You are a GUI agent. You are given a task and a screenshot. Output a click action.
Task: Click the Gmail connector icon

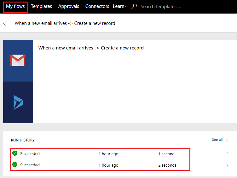coord(18,60)
